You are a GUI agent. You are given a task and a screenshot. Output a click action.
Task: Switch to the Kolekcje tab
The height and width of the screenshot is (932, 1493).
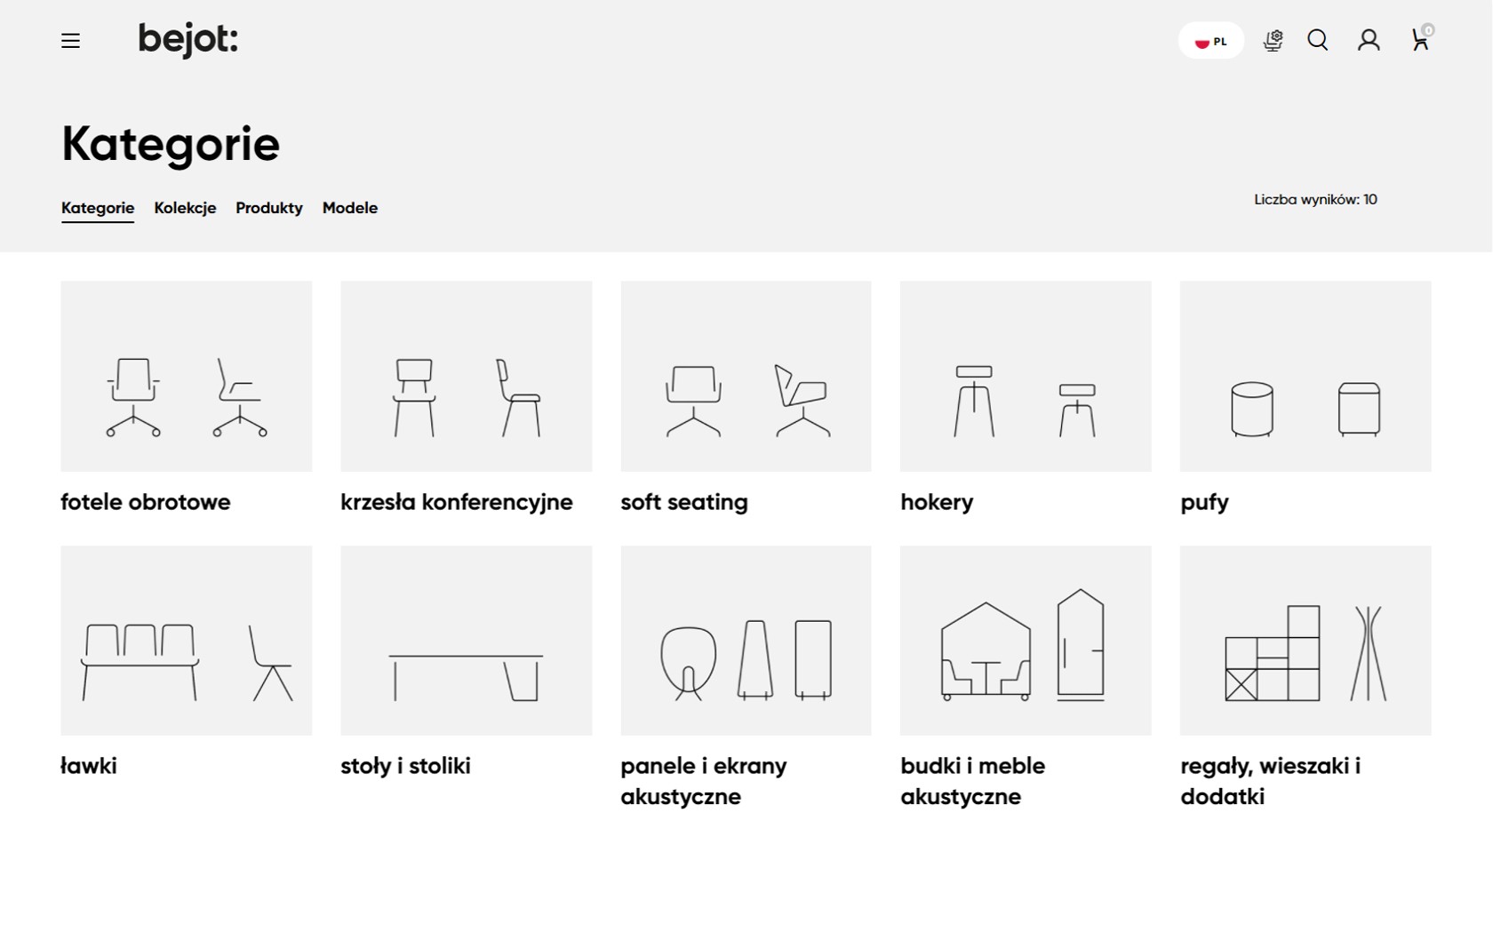click(185, 208)
